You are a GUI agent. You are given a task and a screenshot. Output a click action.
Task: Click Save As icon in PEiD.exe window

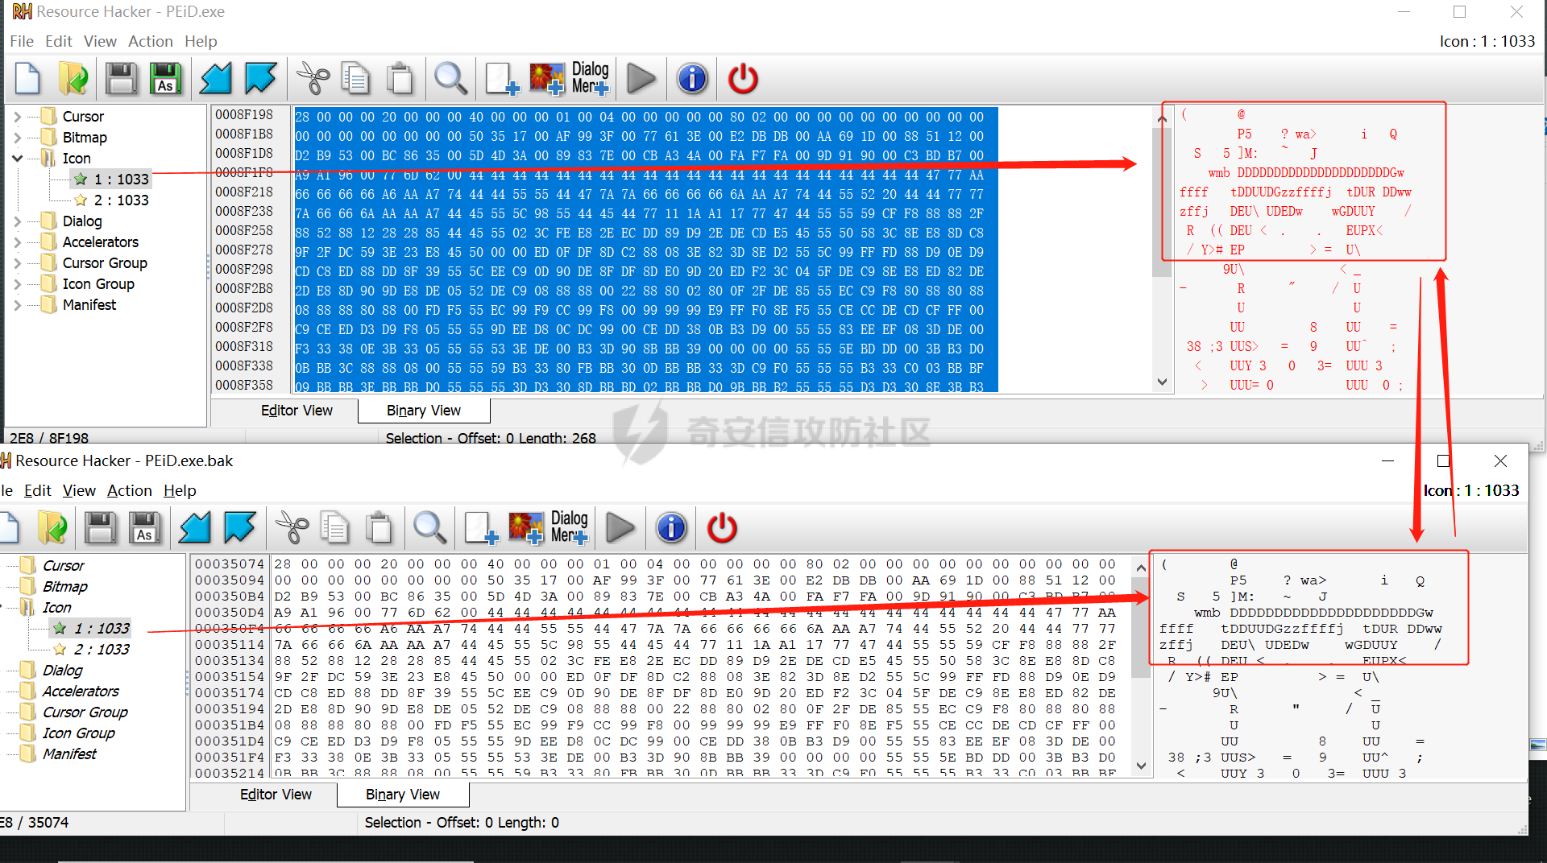[x=166, y=79]
